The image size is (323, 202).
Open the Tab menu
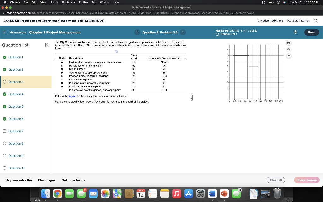point(94,2)
